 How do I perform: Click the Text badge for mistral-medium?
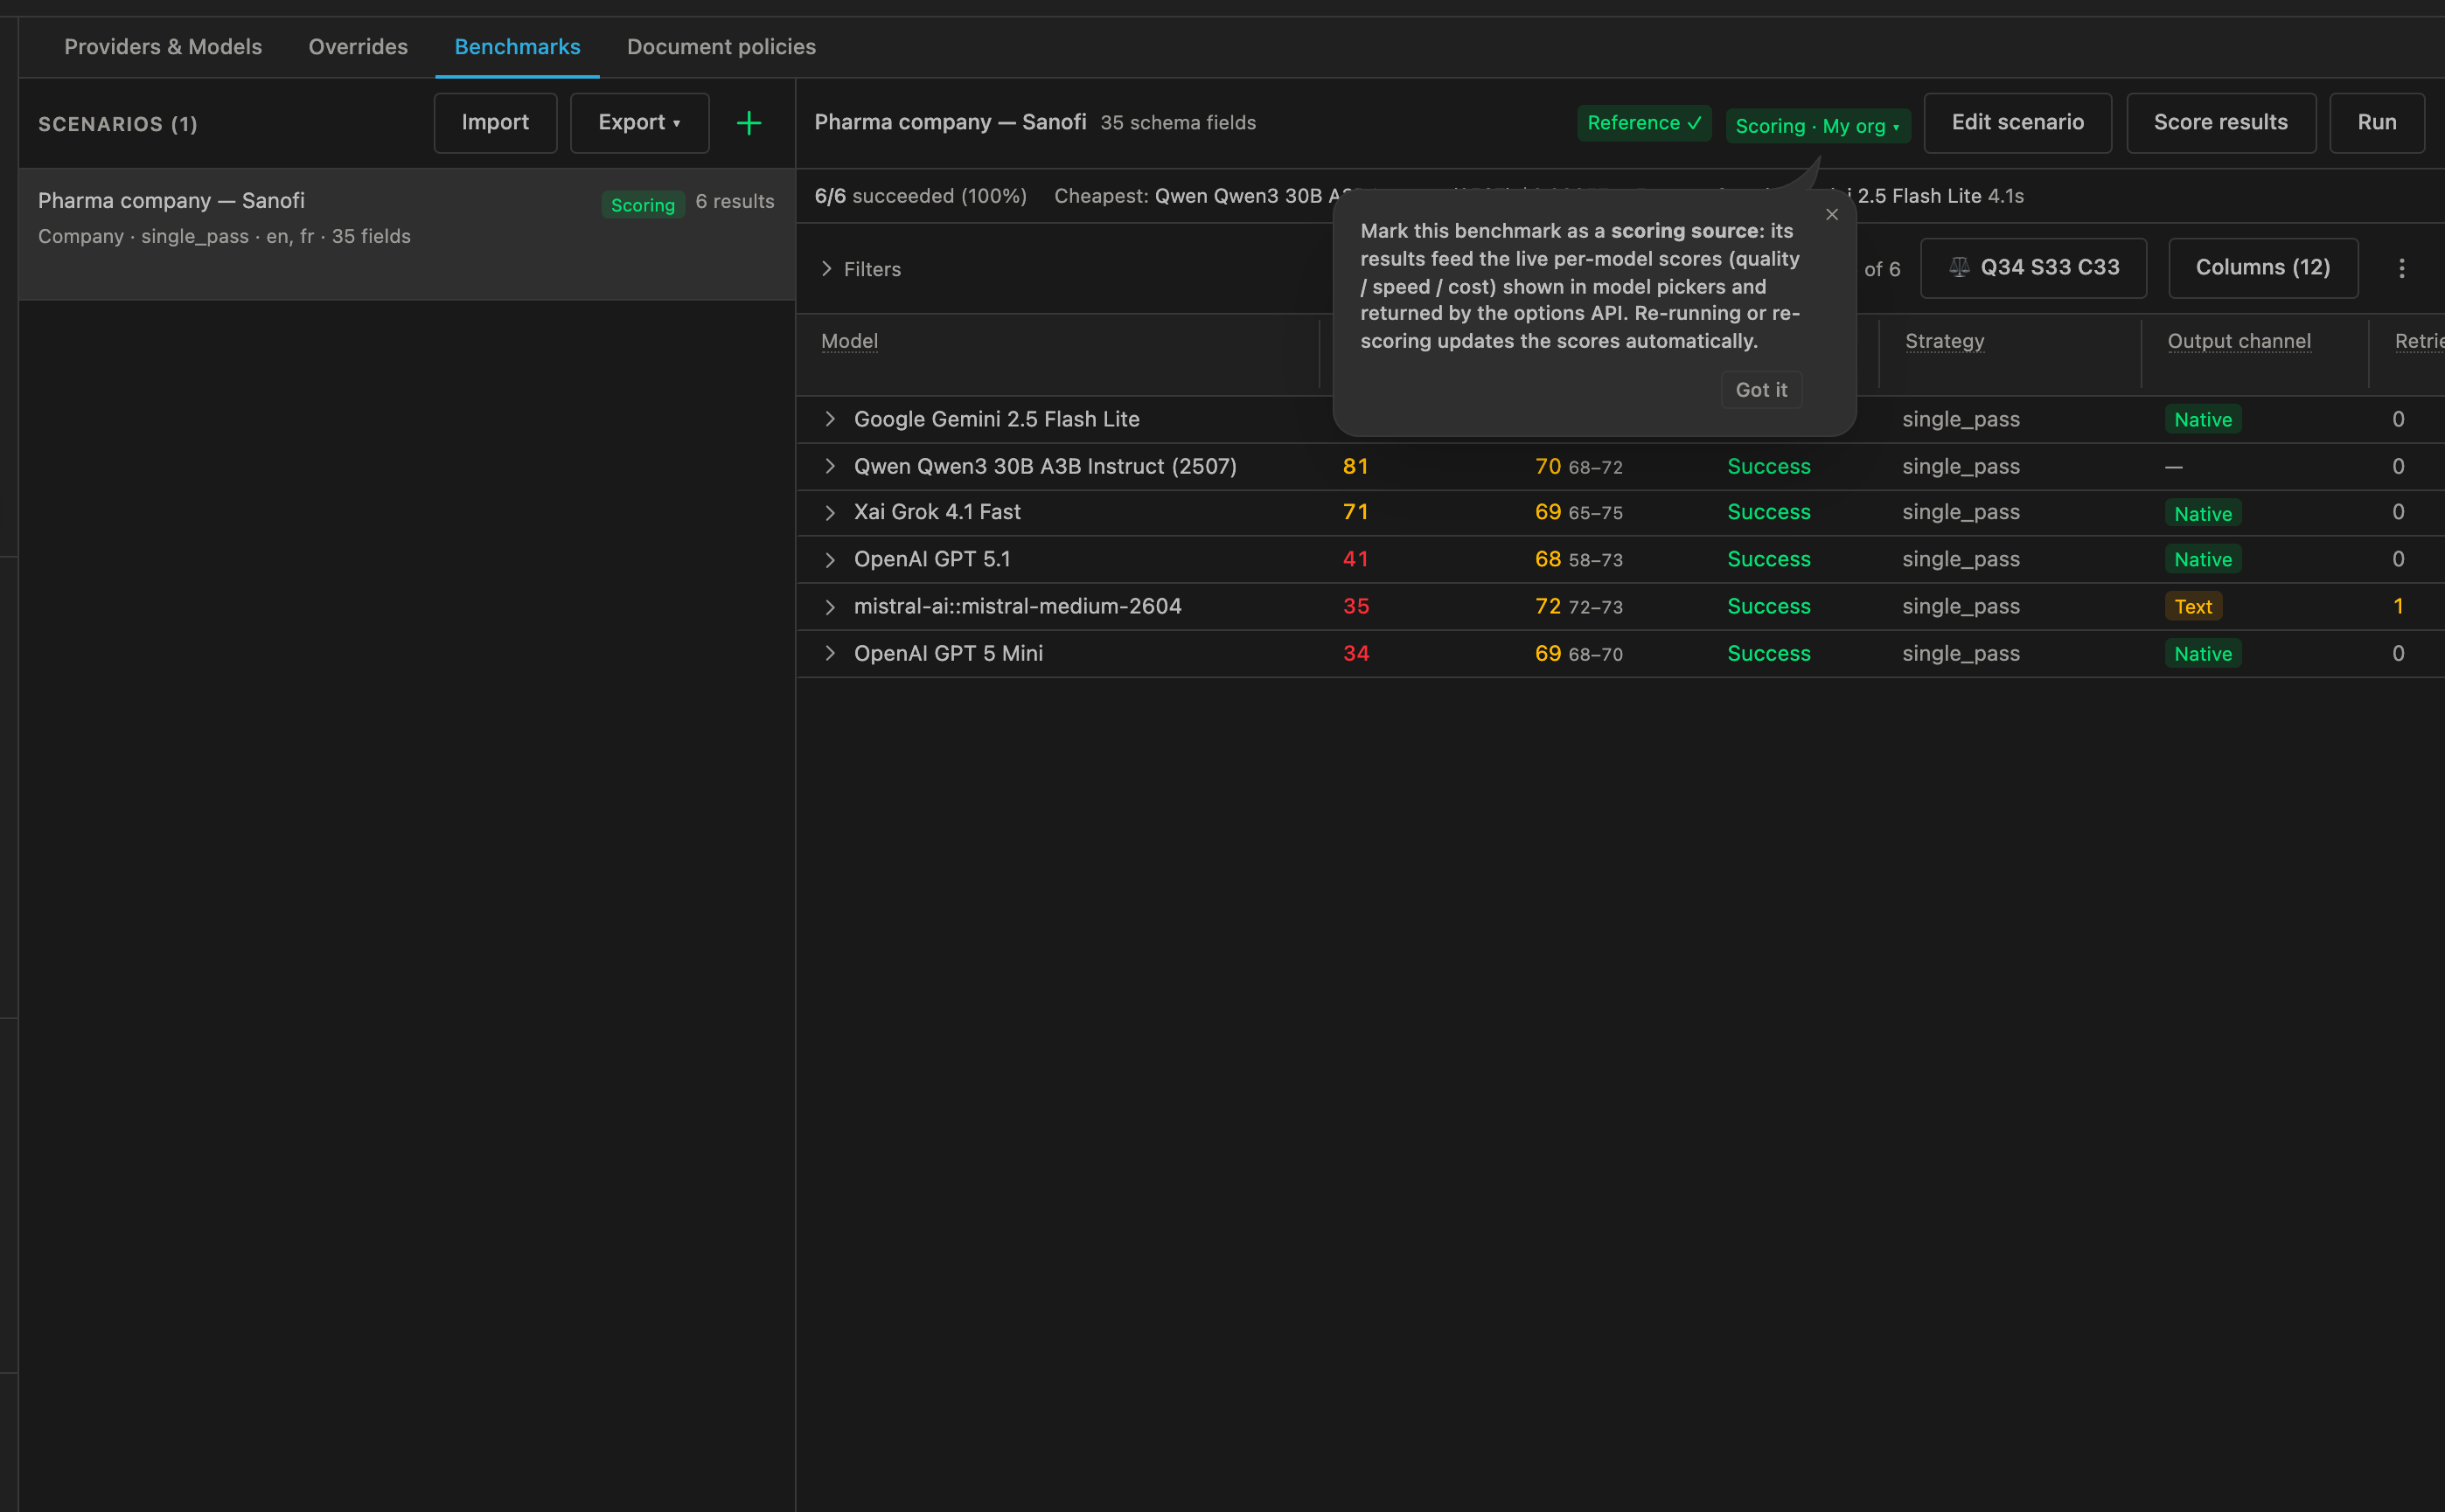pos(2193,606)
